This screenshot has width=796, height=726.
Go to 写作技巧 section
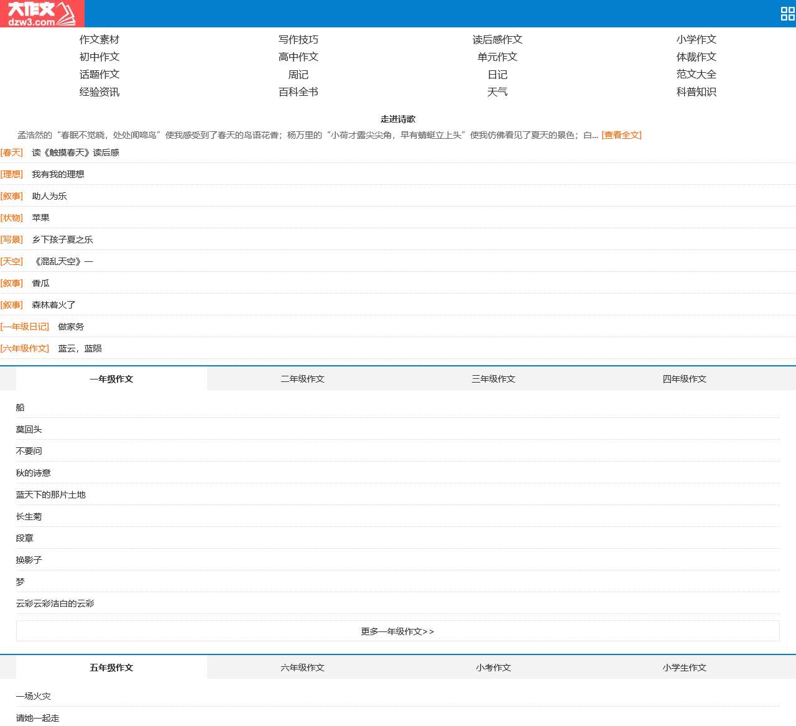click(x=298, y=39)
